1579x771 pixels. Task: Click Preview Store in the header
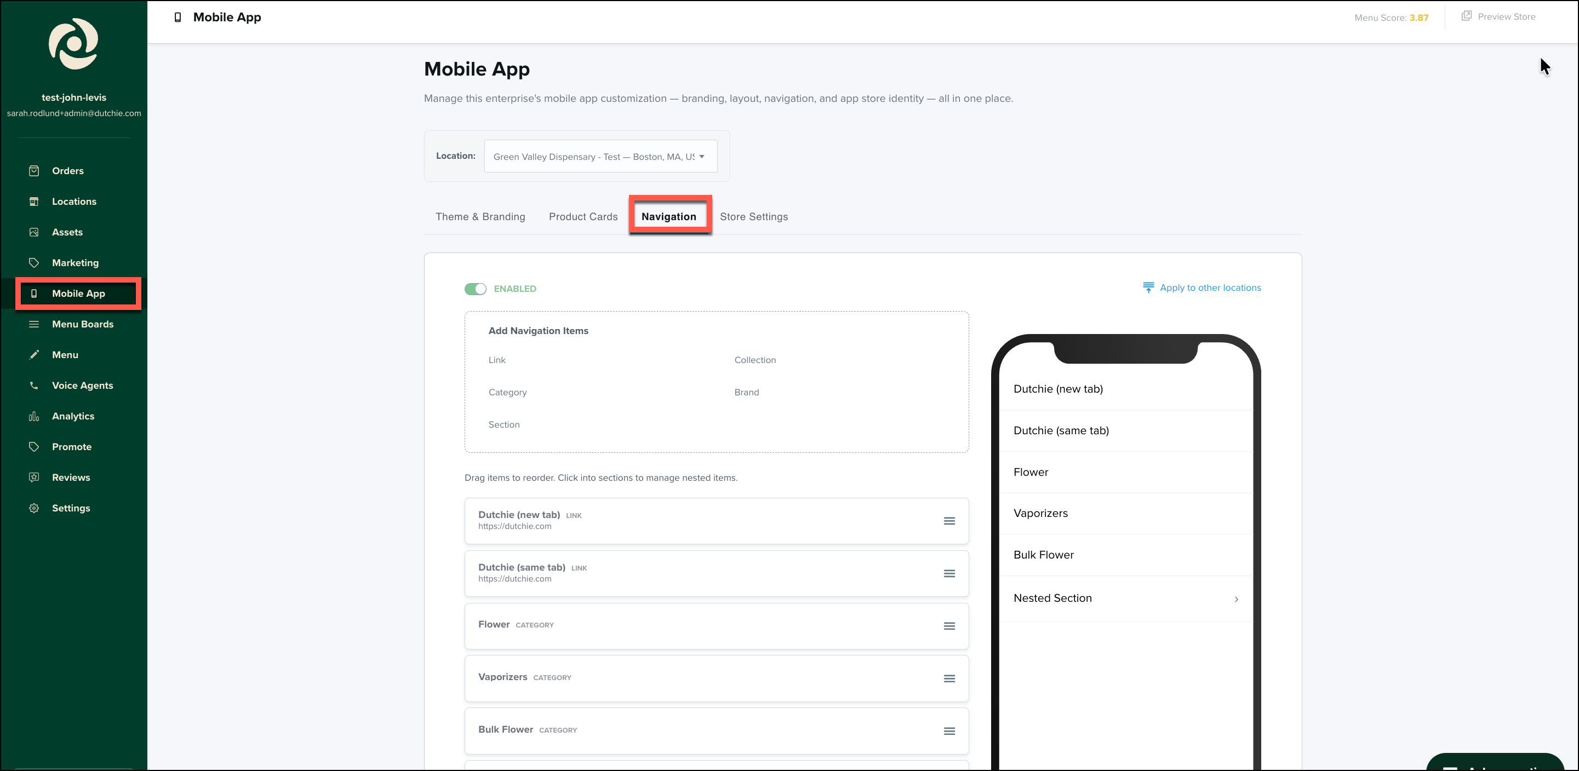pyautogui.click(x=1498, y=16)
